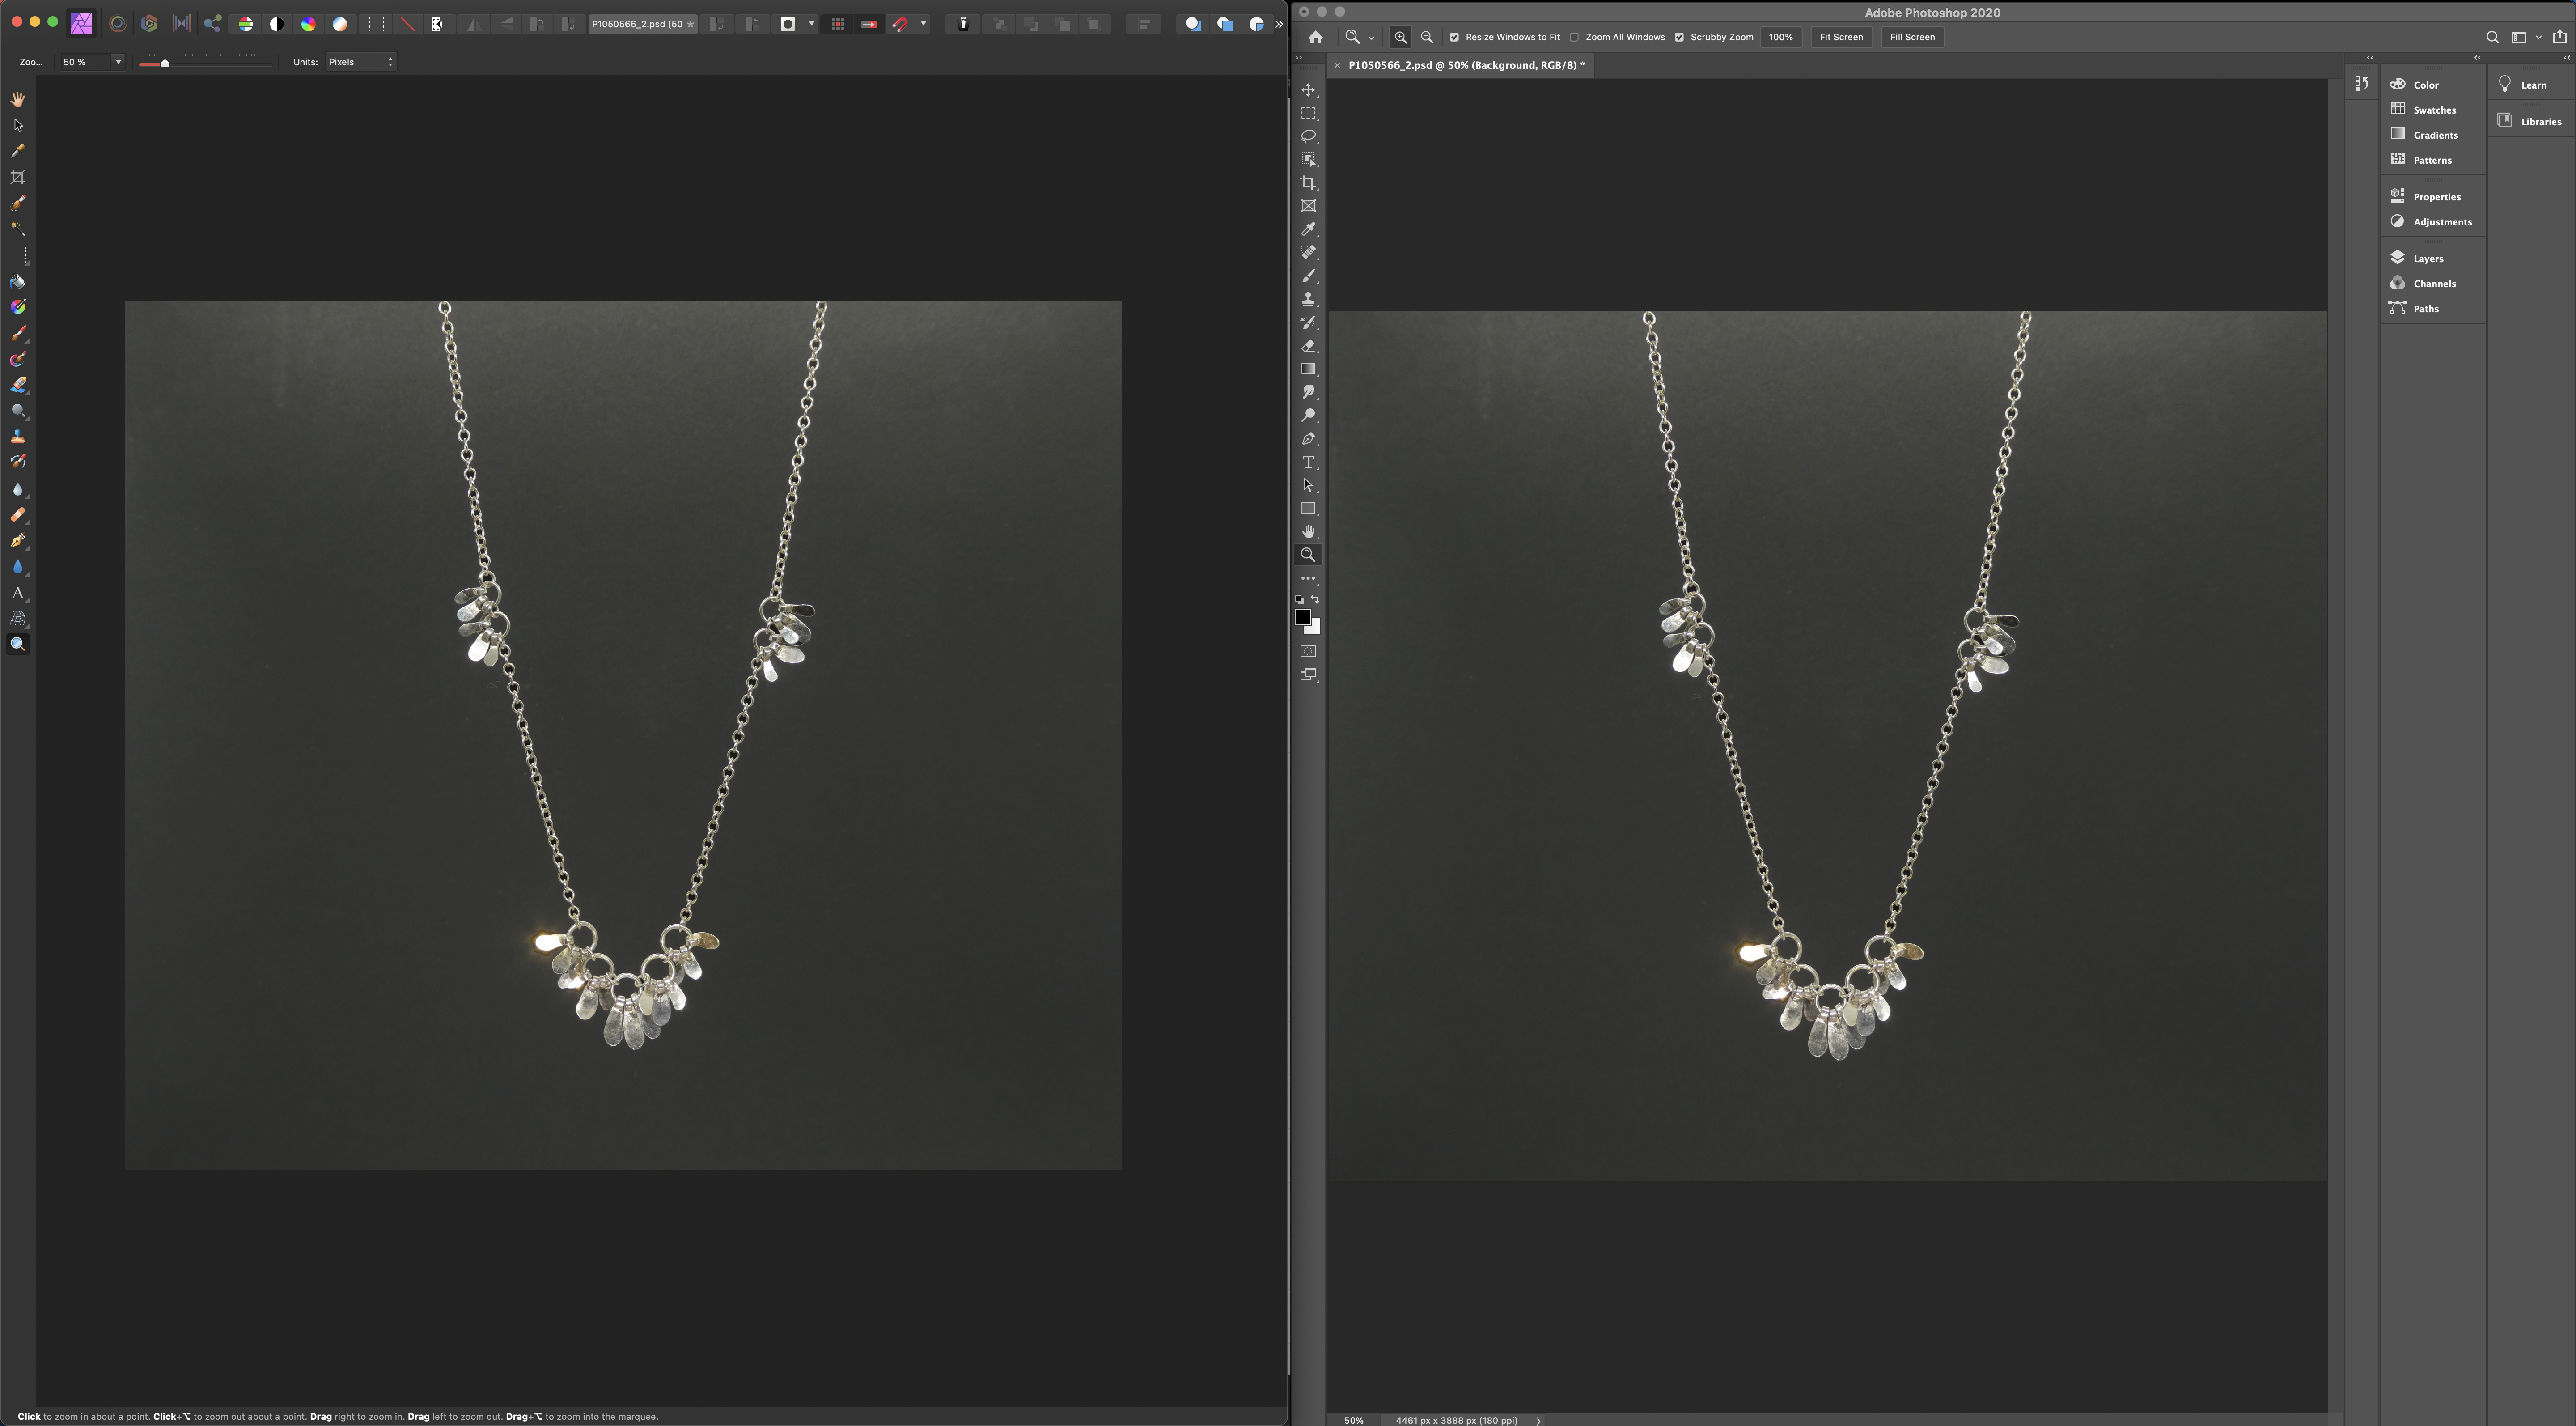Select the Photoshop Eyedropper tool
This screenshot has width=2576, height=1426.
(1308, 229)
